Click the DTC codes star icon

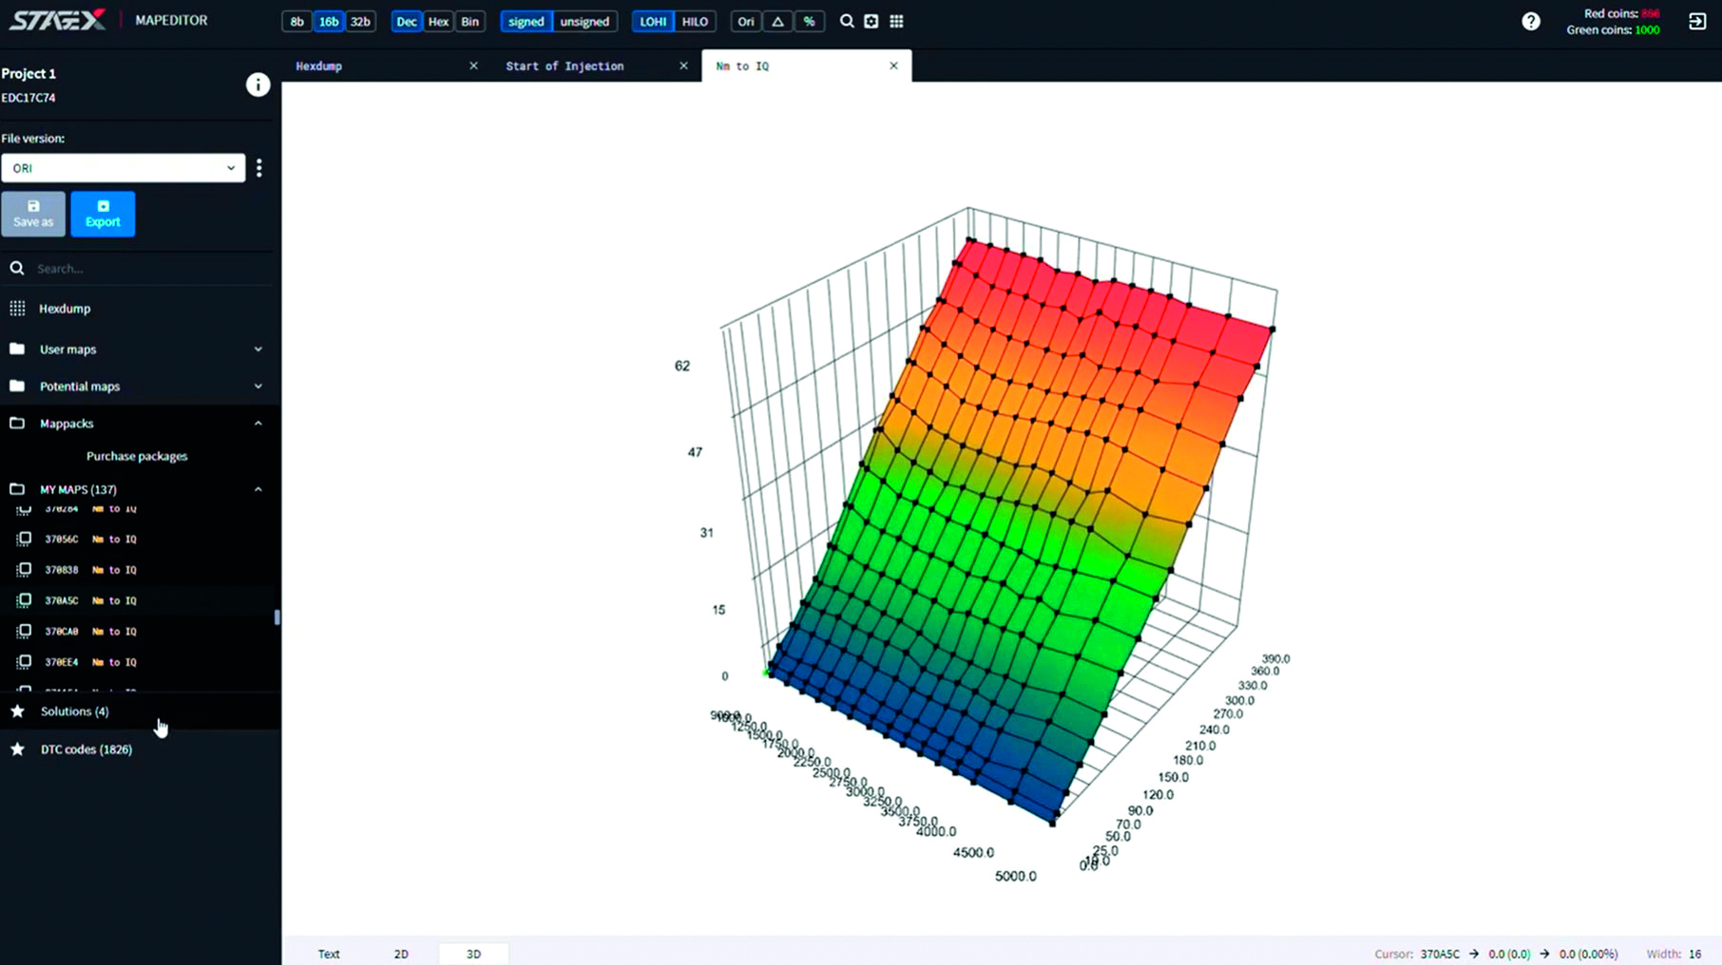(17, 748)
